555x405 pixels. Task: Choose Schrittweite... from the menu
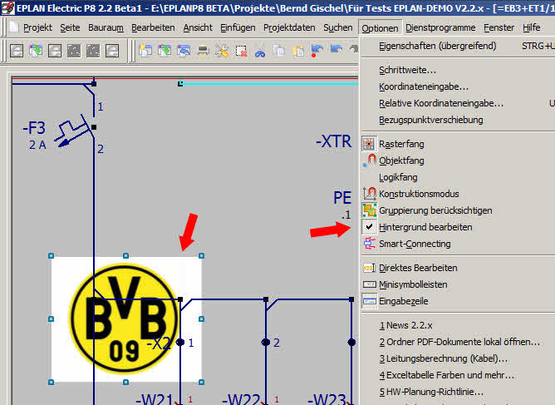click(407, 70)
